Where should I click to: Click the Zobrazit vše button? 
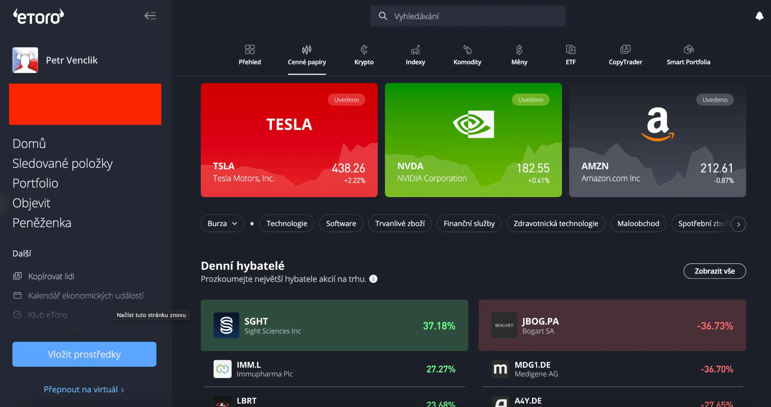coord(715,271)
